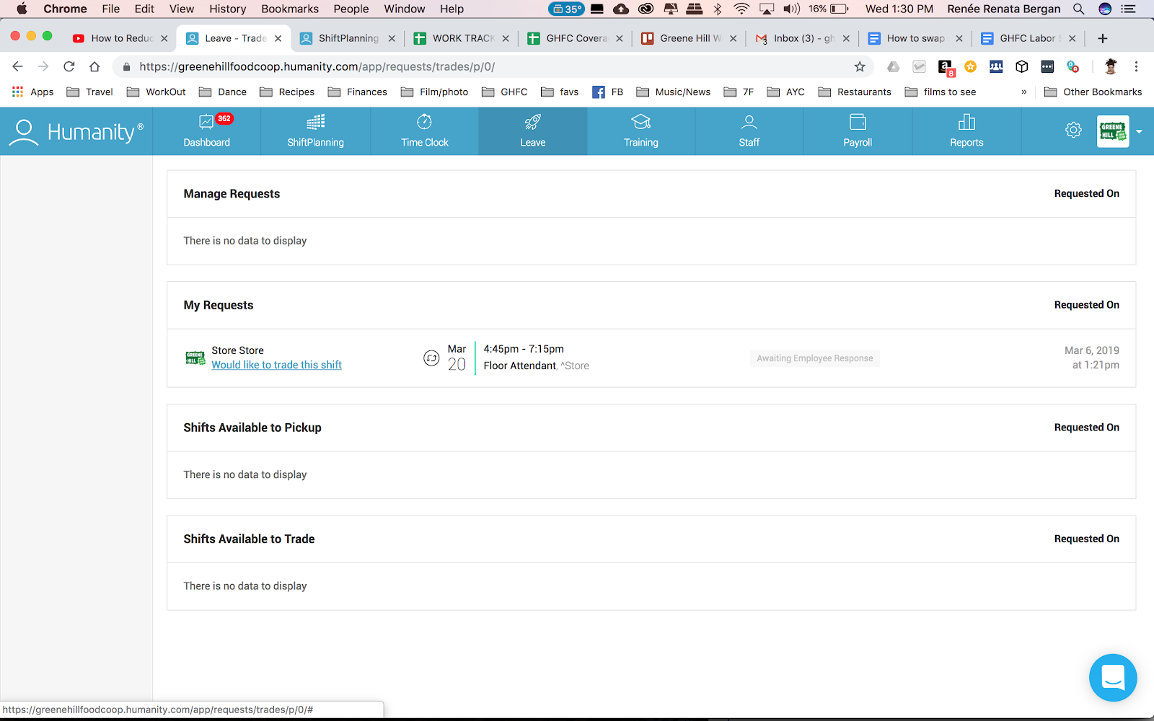Open the Training section
Image resolution: width=1154 pixels, height=721 pixels.
[x=640, y=131]
